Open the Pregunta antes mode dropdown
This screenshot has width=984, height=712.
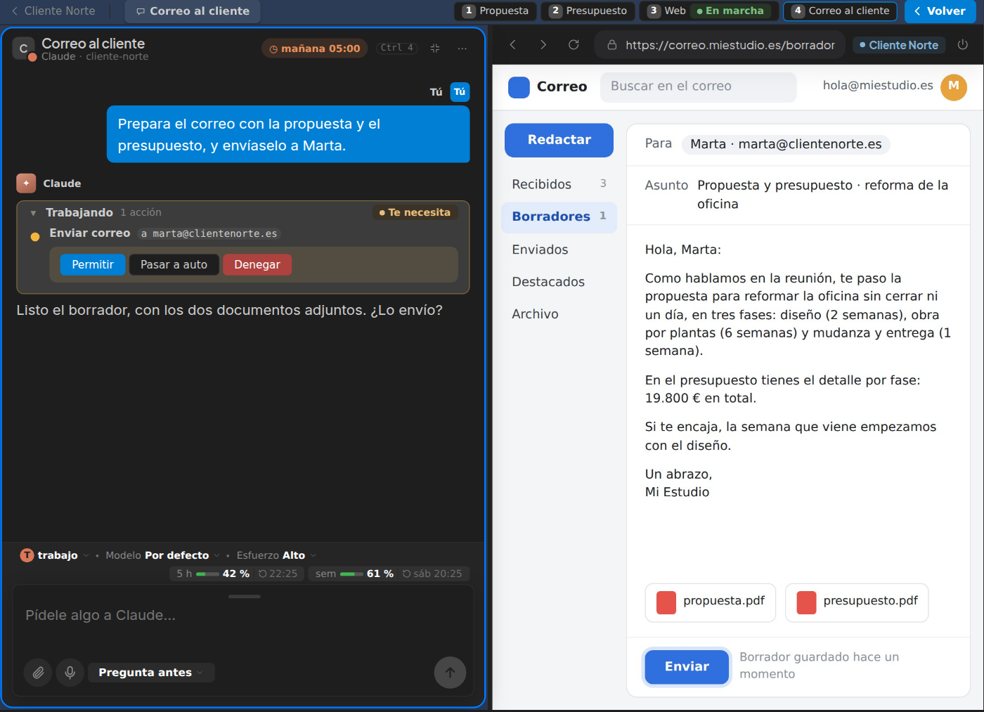[x=151, y=673]
